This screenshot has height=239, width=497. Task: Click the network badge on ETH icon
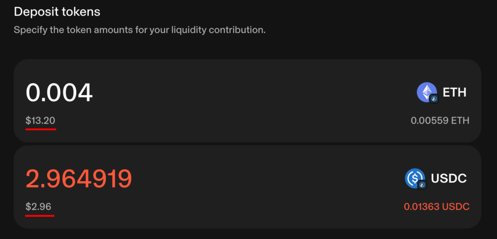(434, 98)
